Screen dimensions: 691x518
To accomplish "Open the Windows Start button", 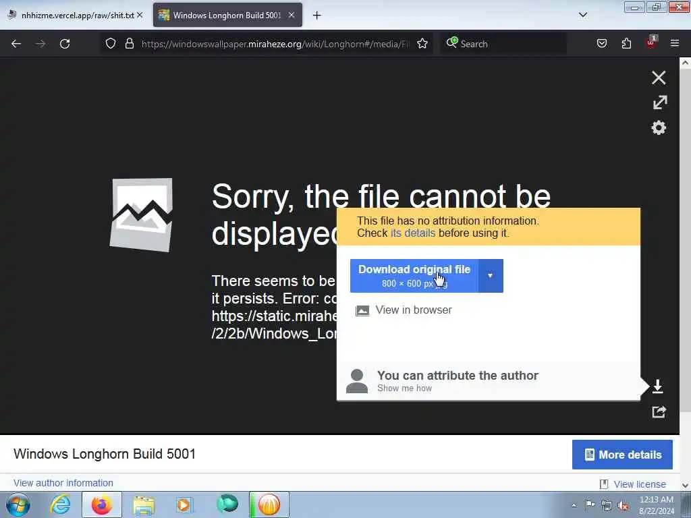I will [x=18, y=505].
